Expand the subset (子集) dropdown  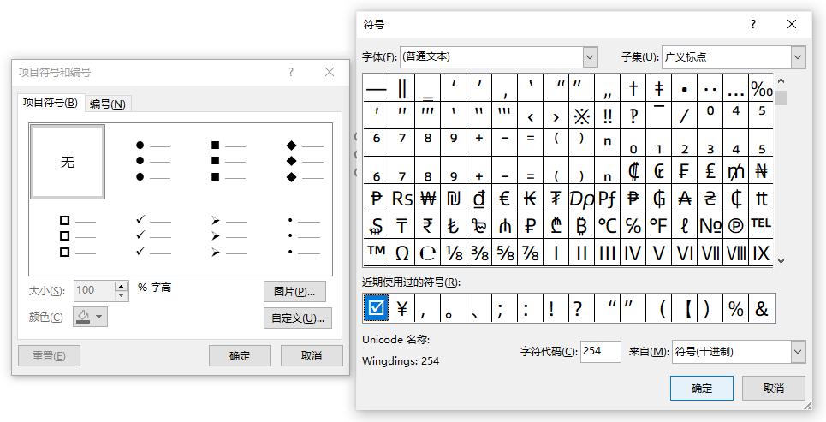click(x=798, y=57)
